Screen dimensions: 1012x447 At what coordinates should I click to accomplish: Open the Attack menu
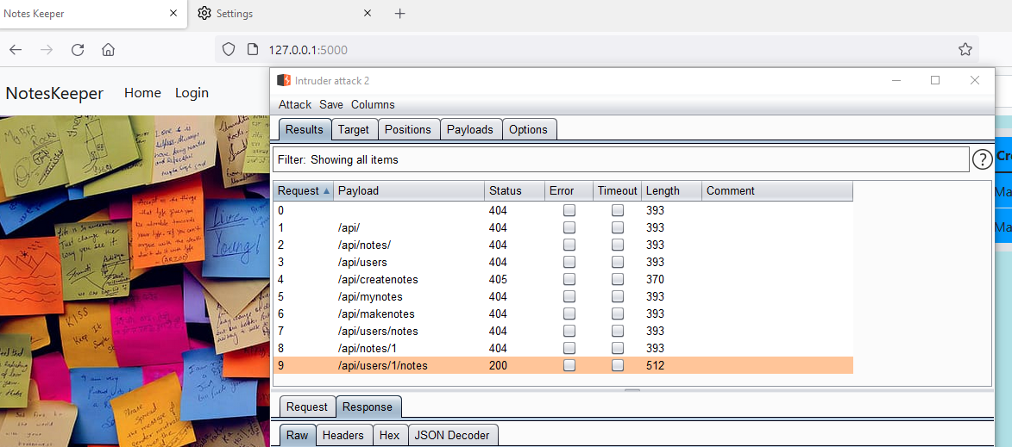pos(295,105)
